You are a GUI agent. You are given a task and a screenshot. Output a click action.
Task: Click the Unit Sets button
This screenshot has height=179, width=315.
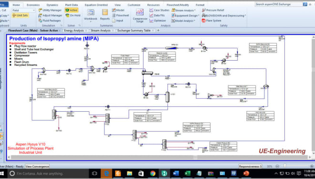click(20, 15)
